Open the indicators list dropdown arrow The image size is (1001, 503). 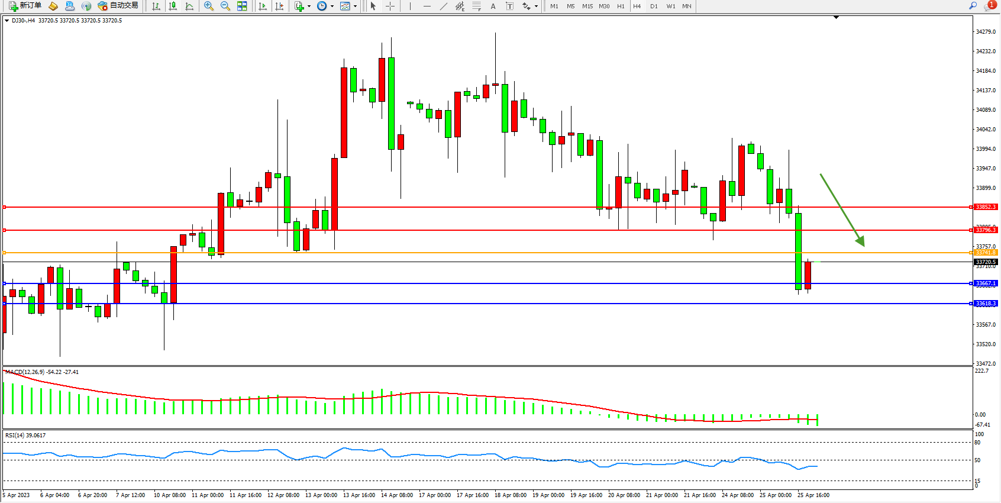tap(309, 7)
